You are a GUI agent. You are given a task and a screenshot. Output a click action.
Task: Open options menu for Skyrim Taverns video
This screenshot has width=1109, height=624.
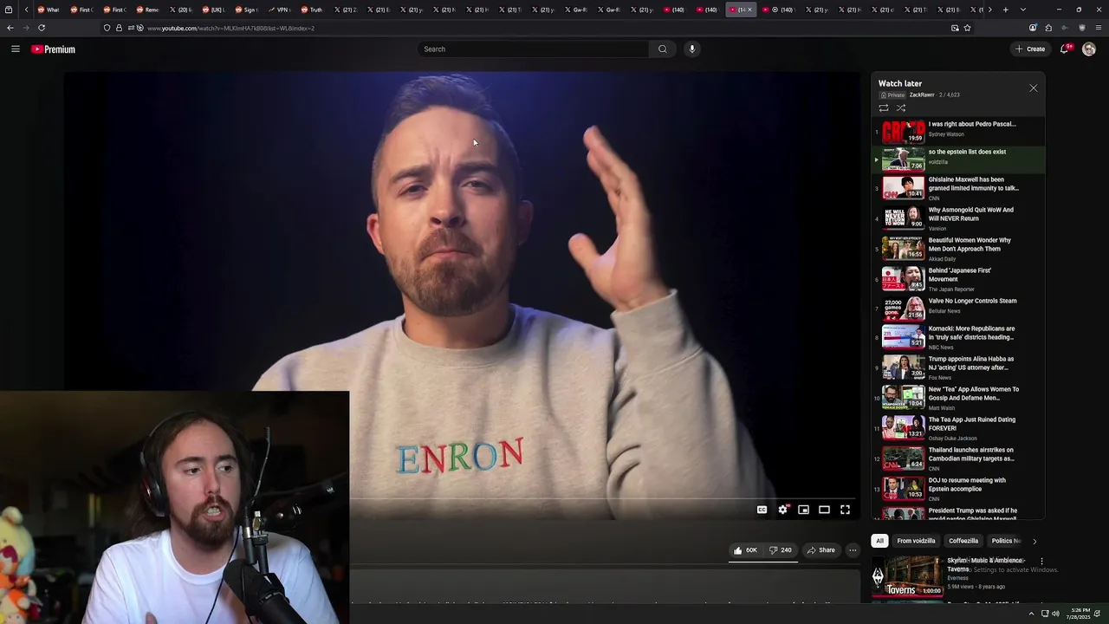1041,562
